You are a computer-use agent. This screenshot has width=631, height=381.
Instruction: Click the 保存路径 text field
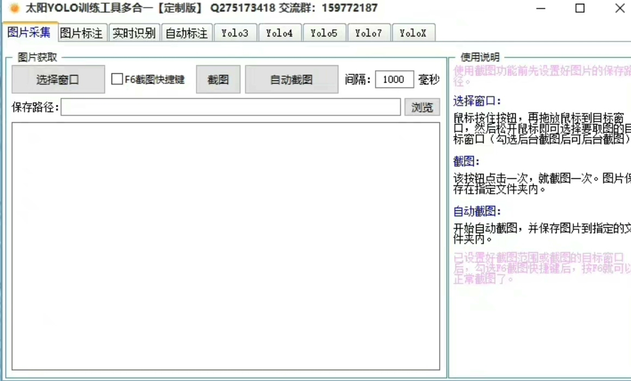click(x=231, y=107)
